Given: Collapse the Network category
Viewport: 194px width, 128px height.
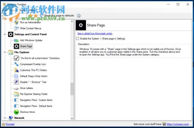Looking at the screenshot, I should pos(5,118).
